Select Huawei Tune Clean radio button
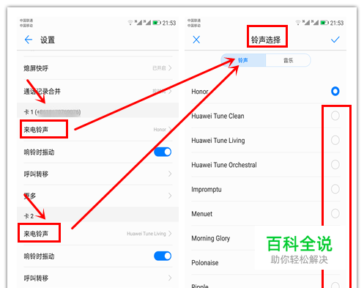Image resolution: width=364 pixels, height=288 pixels. coord(335,116)
